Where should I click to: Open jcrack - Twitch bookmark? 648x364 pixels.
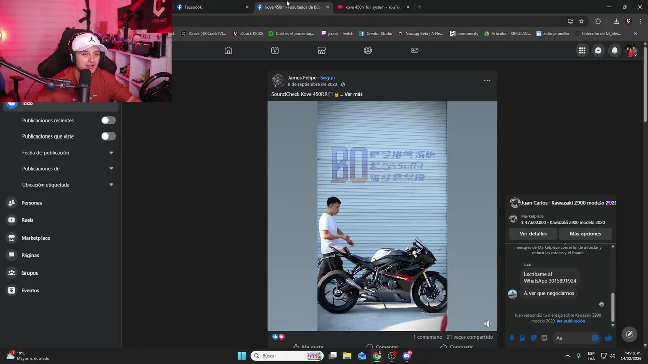click(337, 34)
